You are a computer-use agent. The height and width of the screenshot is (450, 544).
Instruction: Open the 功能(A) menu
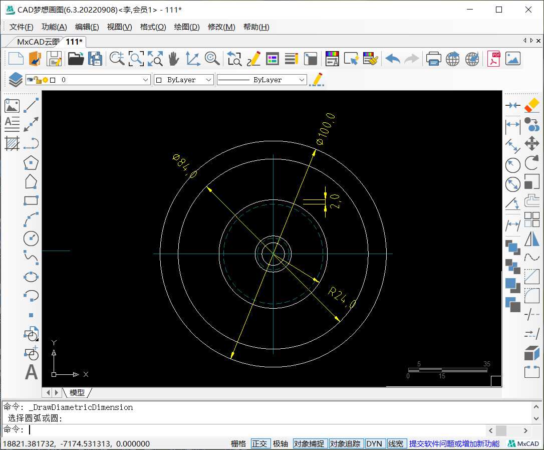(x=54, y=27)
